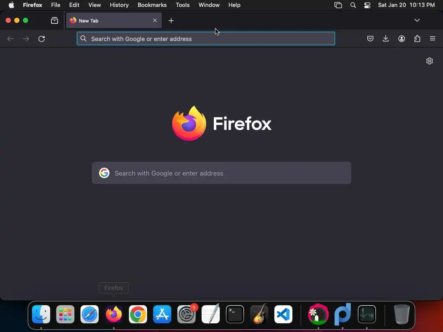Open the View menu
Viewport: 443px width, 332px height.
click(94, 5)
